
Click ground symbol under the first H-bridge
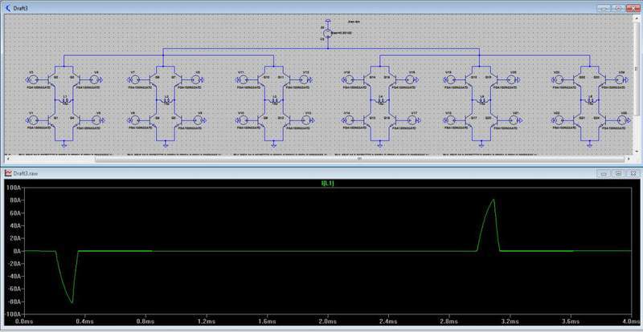(x=66, y=144)
